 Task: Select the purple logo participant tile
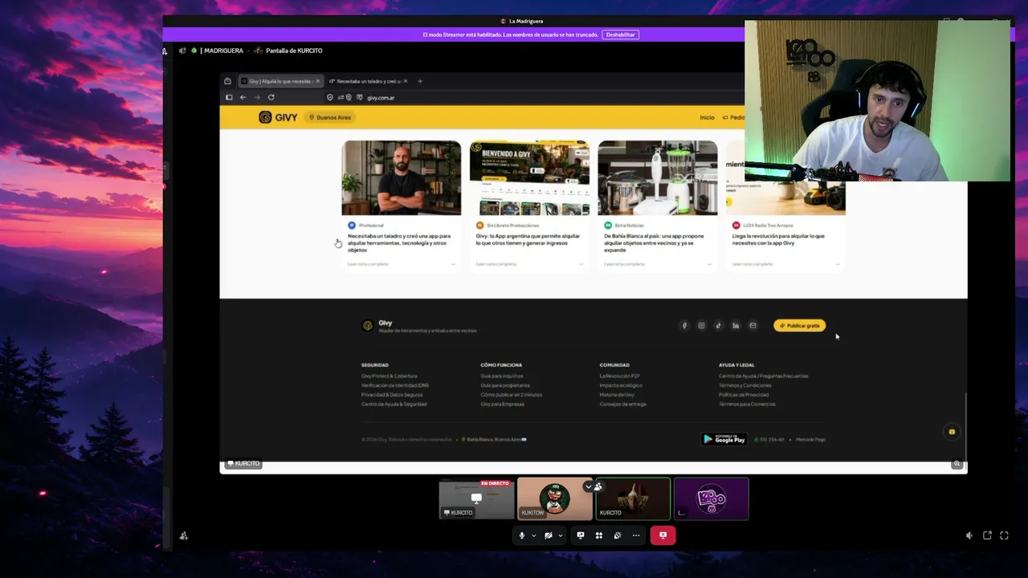click(712, 499)
